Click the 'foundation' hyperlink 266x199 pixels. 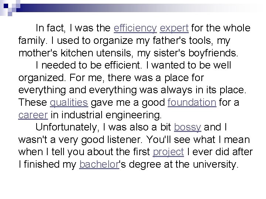(x=192, y=102)
